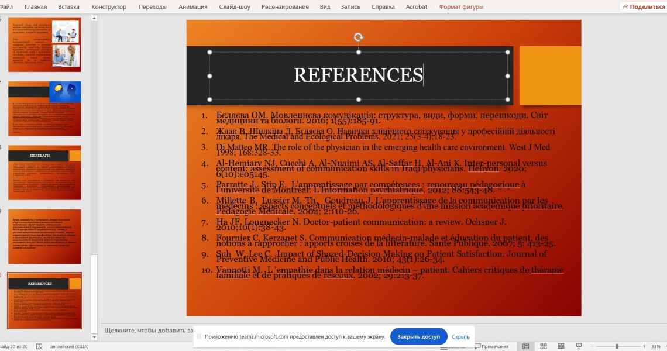Image resolution: width=667 pixels, height=351 pixels.
Task: Click the английский (США) language indicator
Action: pos(70,346)
